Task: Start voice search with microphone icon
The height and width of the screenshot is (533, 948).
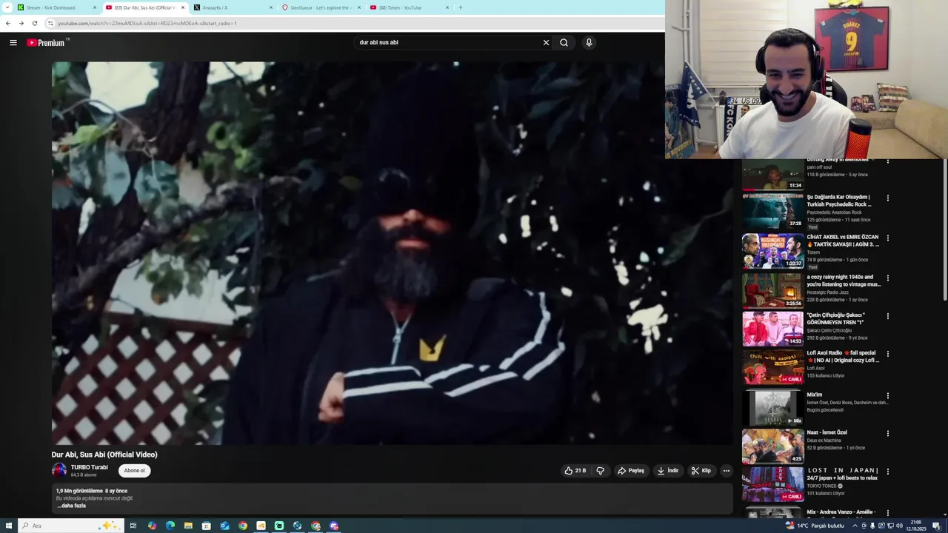Action: (x=589, y=42)
